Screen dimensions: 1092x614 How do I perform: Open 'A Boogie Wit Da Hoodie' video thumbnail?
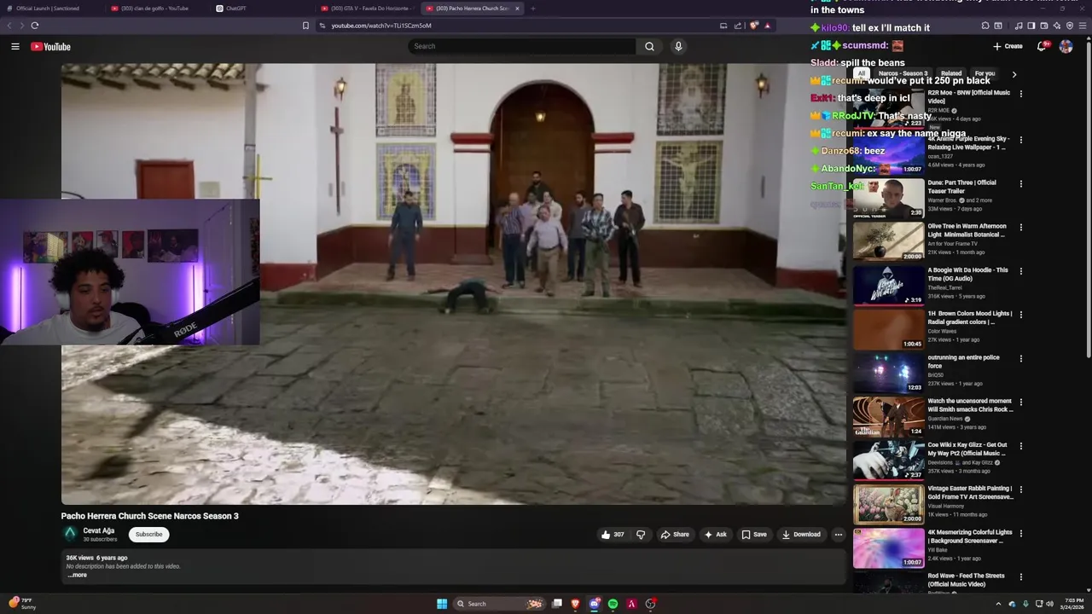pyautogui.click(x=888, y=286)
